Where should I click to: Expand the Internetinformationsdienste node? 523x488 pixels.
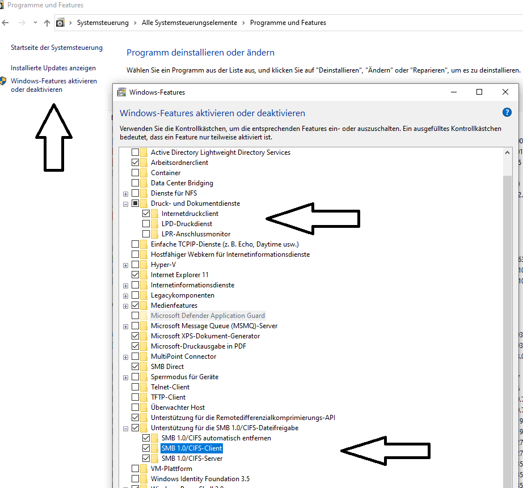point(125,286)
